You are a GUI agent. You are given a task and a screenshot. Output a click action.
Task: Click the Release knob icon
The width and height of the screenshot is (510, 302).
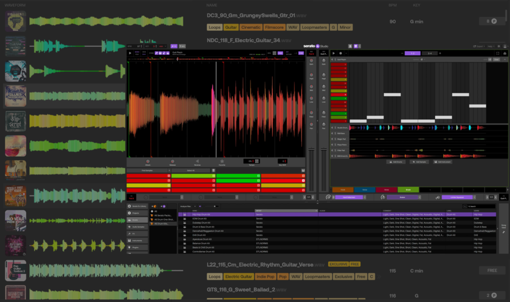pyautogui.click(x=172, y=161)
